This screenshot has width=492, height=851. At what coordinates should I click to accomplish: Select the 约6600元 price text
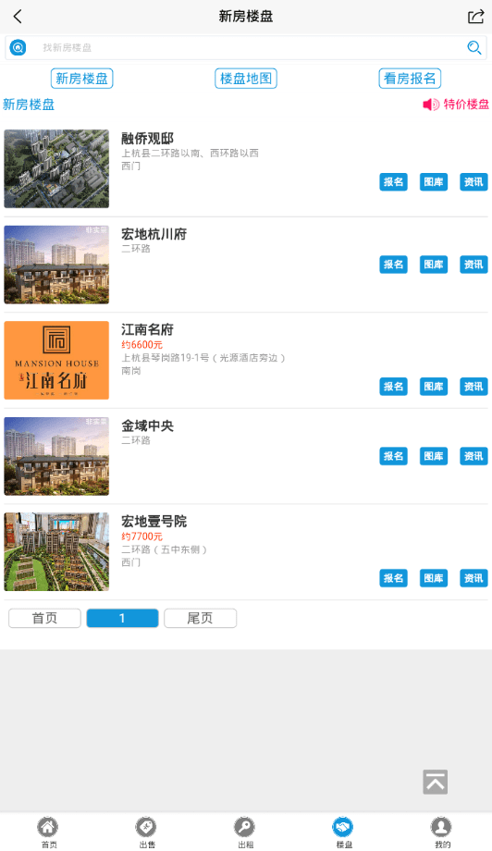141,345
